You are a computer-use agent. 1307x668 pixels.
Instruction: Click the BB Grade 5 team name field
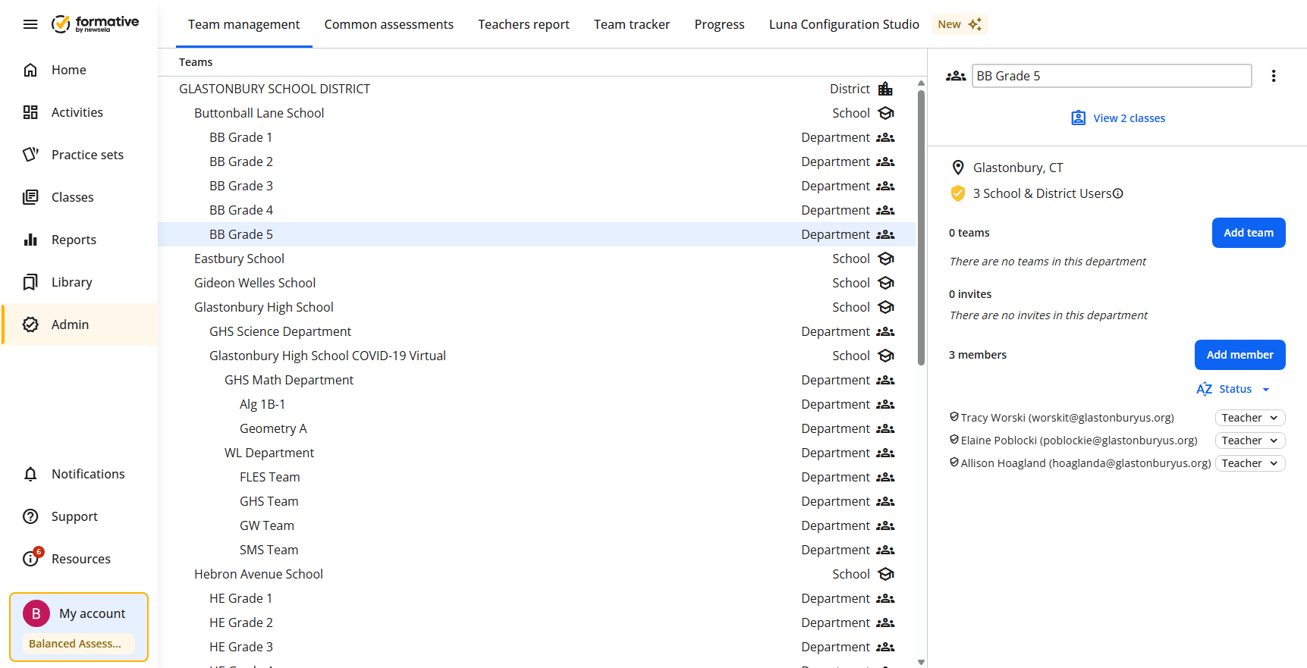point(1112,76)
